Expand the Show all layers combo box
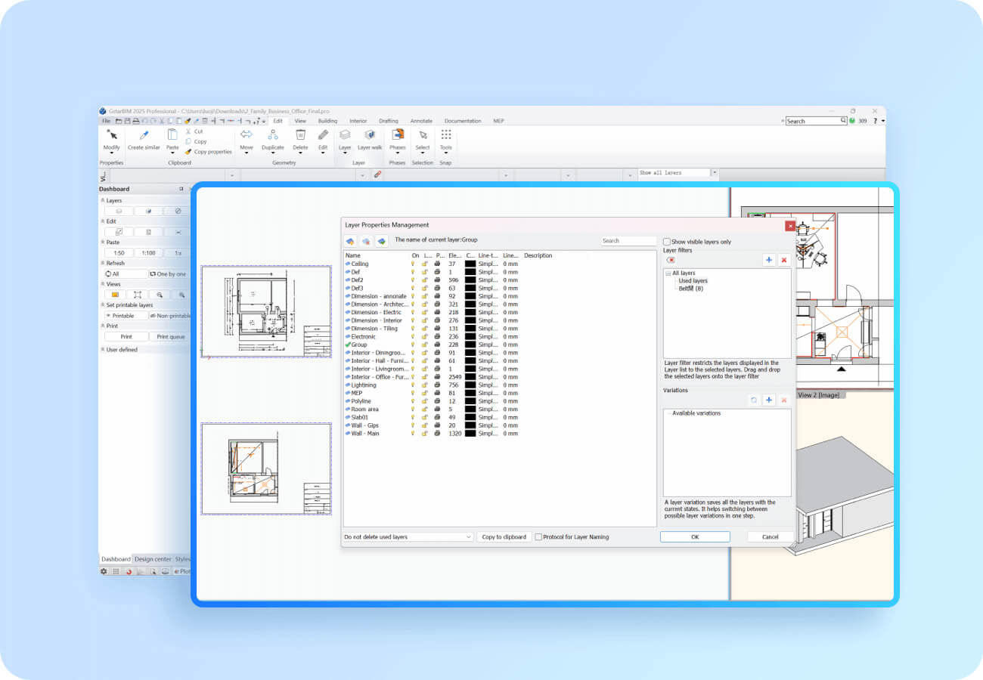The width and height of the screenshot is (983, 680). tap(715, 173)
